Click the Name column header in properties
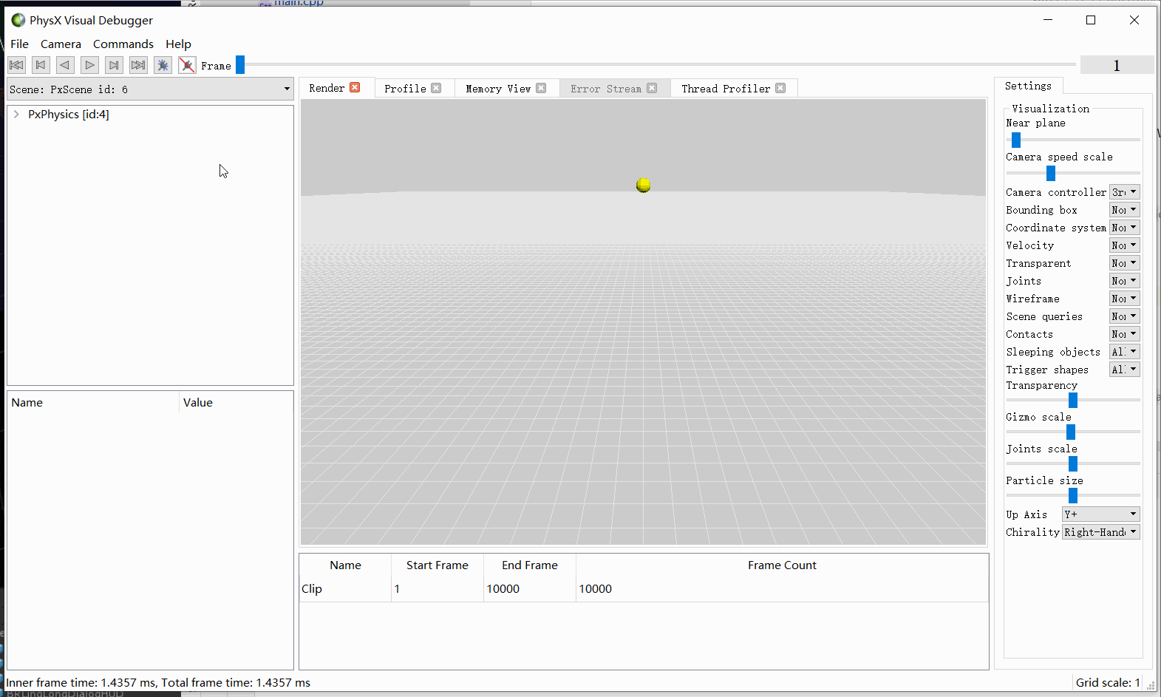Viewport: 1161px width, 697px height. click(x=93, y=402)
